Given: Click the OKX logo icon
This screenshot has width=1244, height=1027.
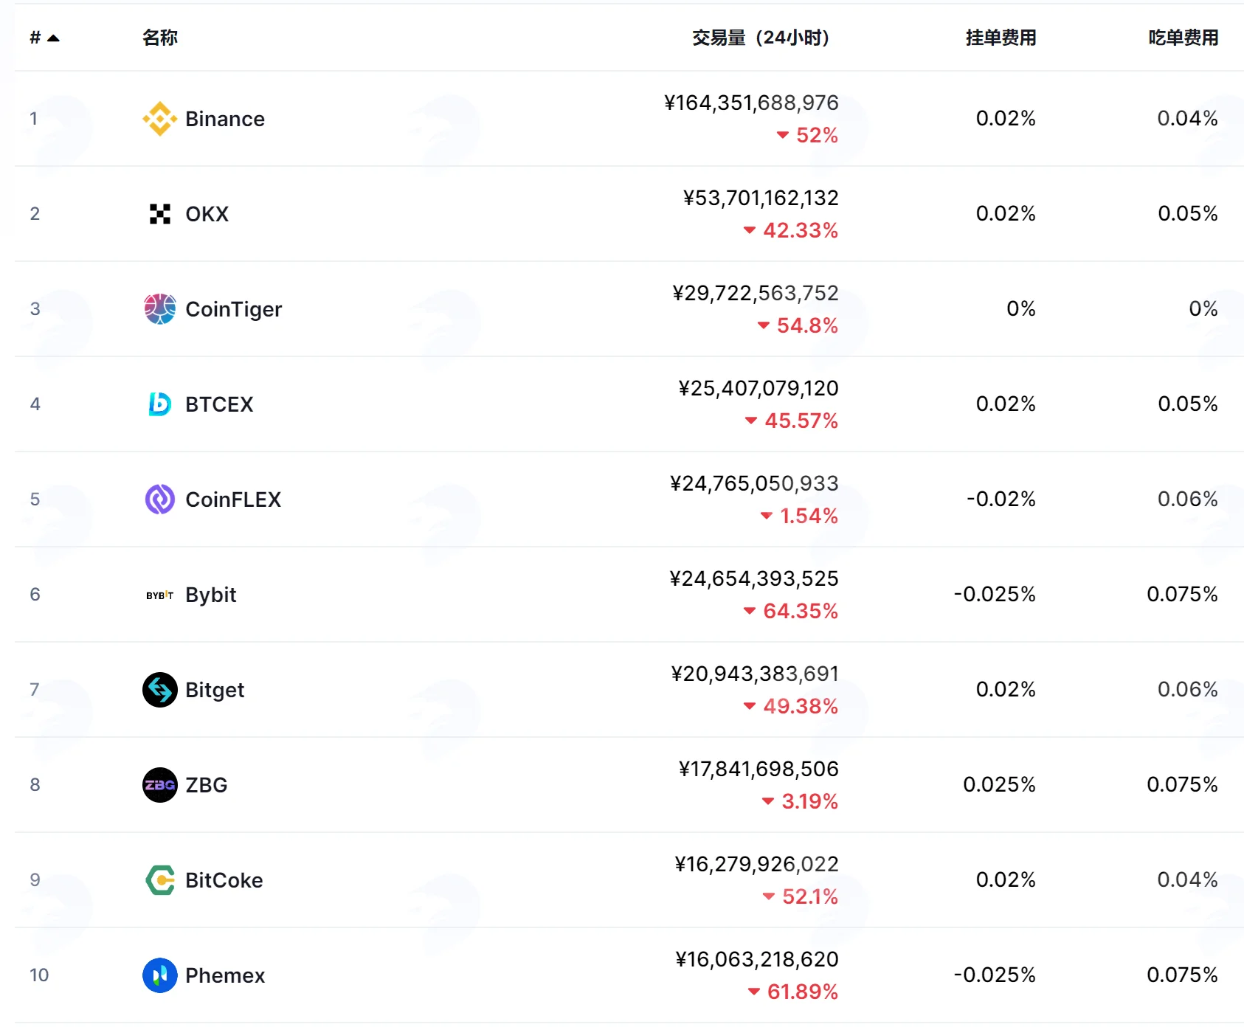Looking at the screenshot, I should coord(160,214).
